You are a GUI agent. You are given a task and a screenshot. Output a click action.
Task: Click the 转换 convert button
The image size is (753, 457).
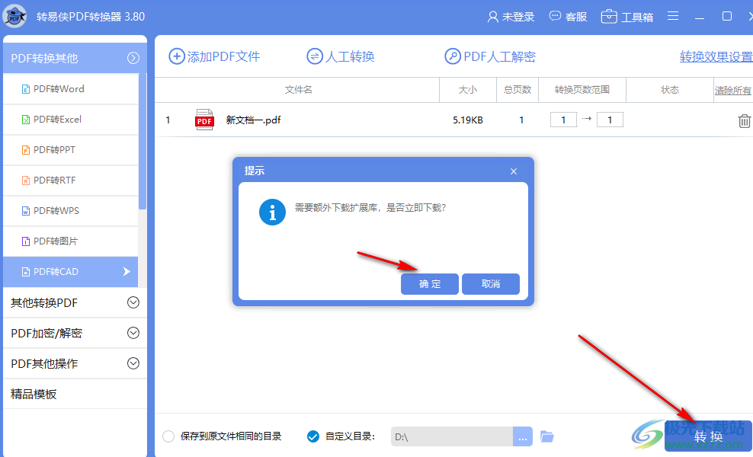coord(708,436)
